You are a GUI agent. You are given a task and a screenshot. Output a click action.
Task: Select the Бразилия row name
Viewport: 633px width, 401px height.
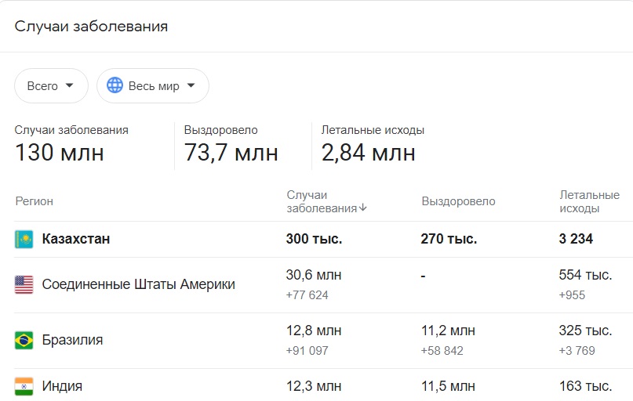pyautogui.click(x=72, y=340)
